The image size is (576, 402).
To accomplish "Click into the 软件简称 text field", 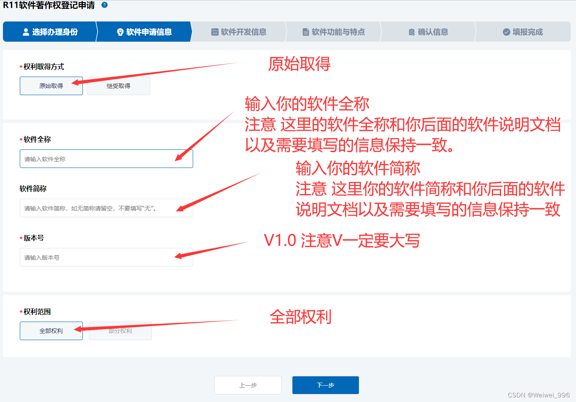I will coord(106,208).
